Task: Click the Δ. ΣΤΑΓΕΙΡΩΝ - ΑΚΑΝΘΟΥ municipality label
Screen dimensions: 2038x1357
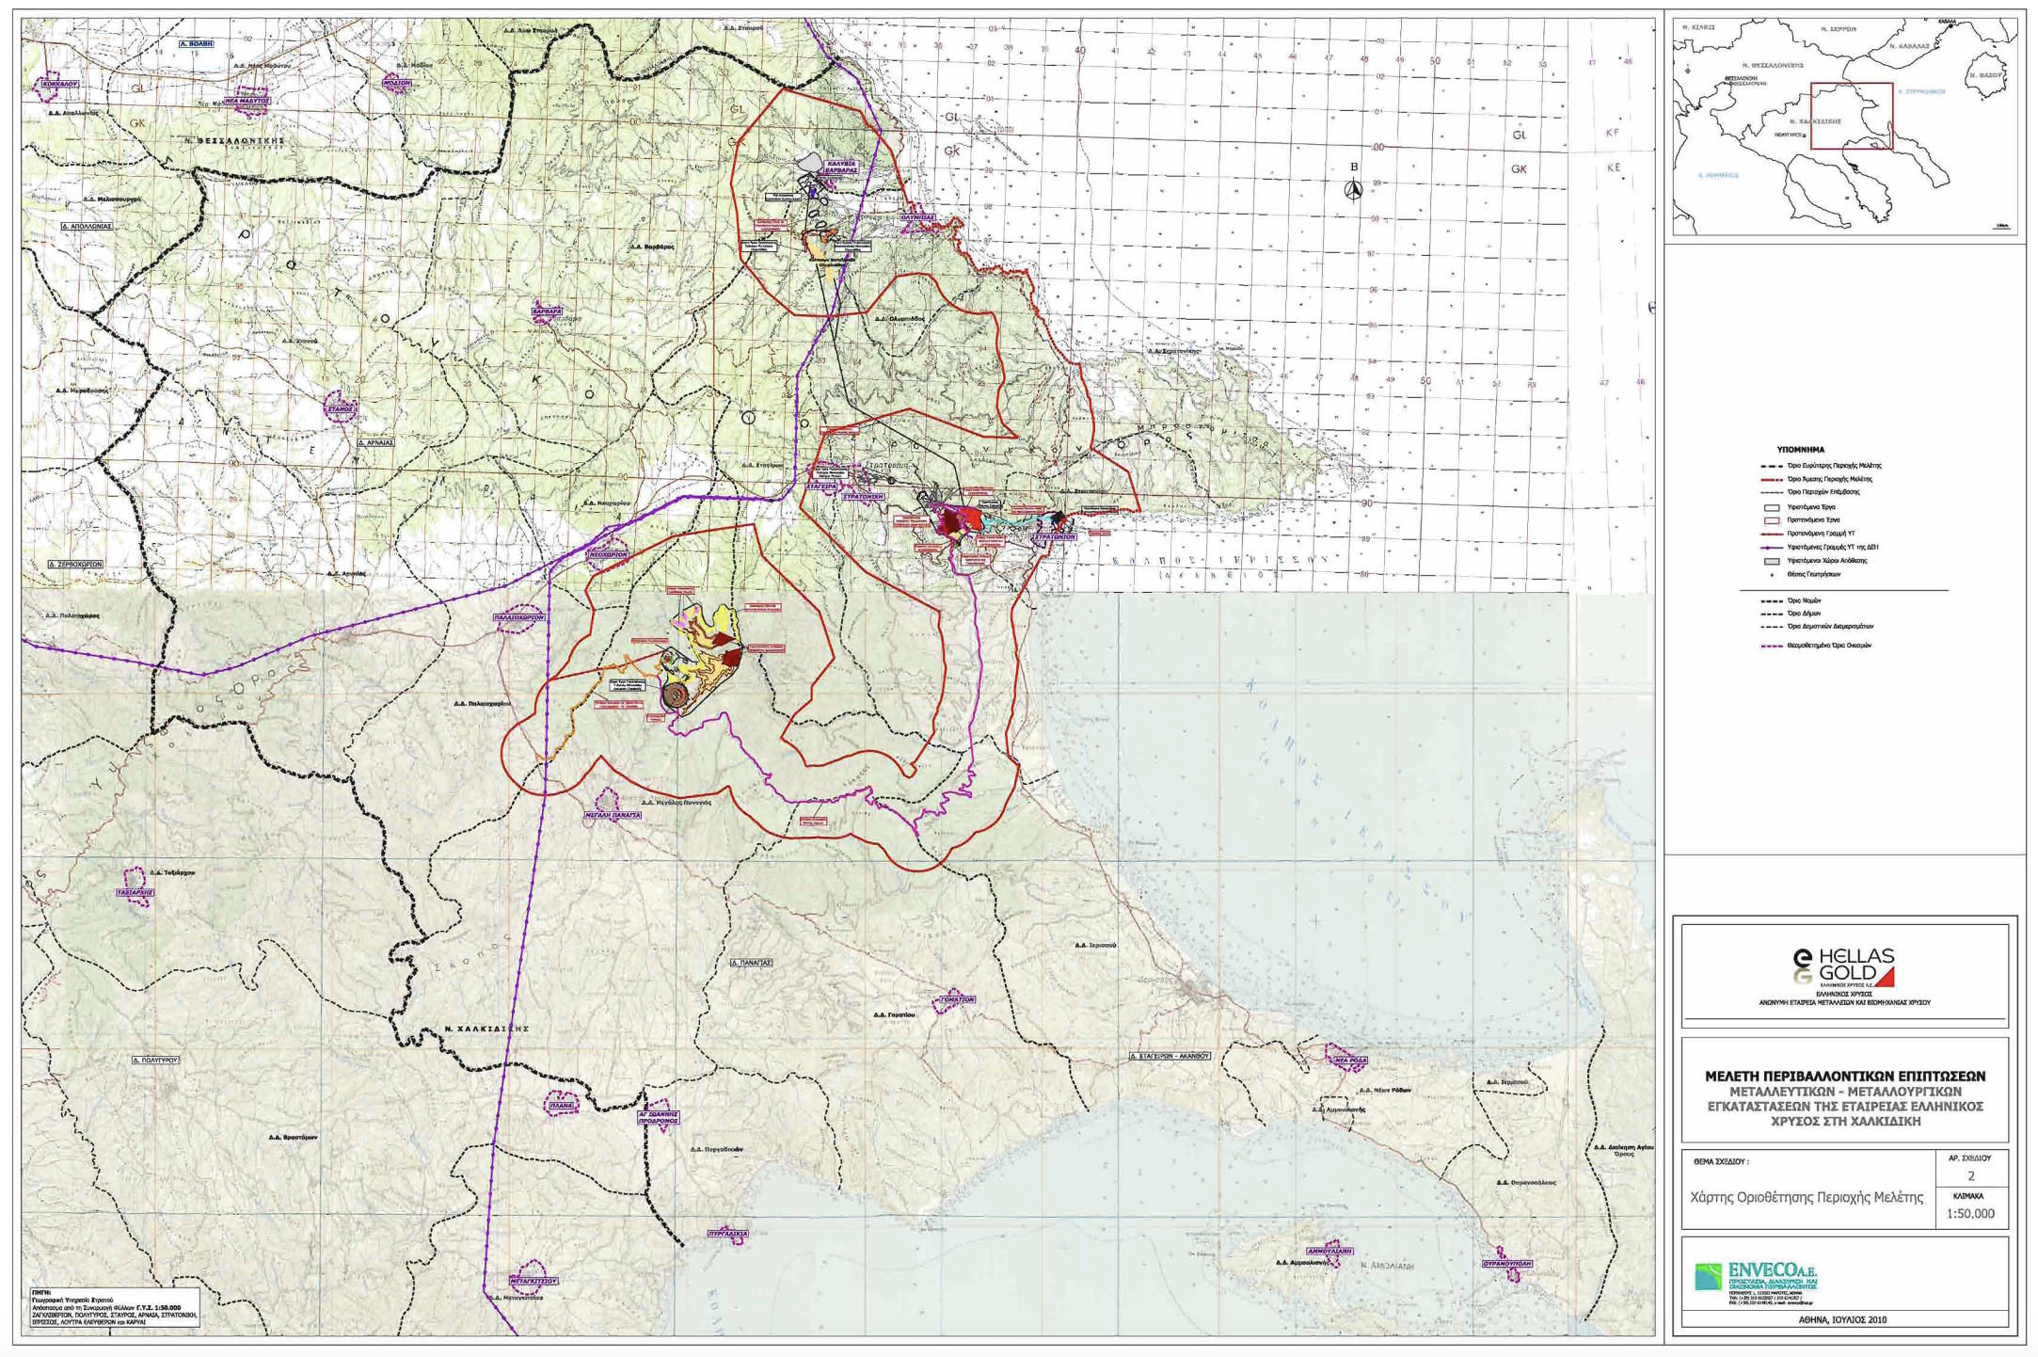Action: coord(1169,1056)
